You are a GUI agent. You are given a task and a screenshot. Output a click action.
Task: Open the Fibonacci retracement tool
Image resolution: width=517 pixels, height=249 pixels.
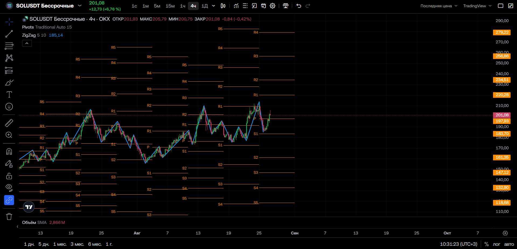point(9,46)
